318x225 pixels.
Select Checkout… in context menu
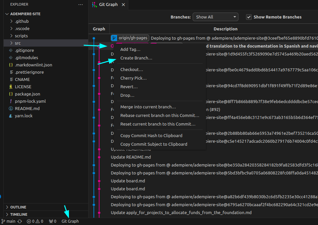160,69
